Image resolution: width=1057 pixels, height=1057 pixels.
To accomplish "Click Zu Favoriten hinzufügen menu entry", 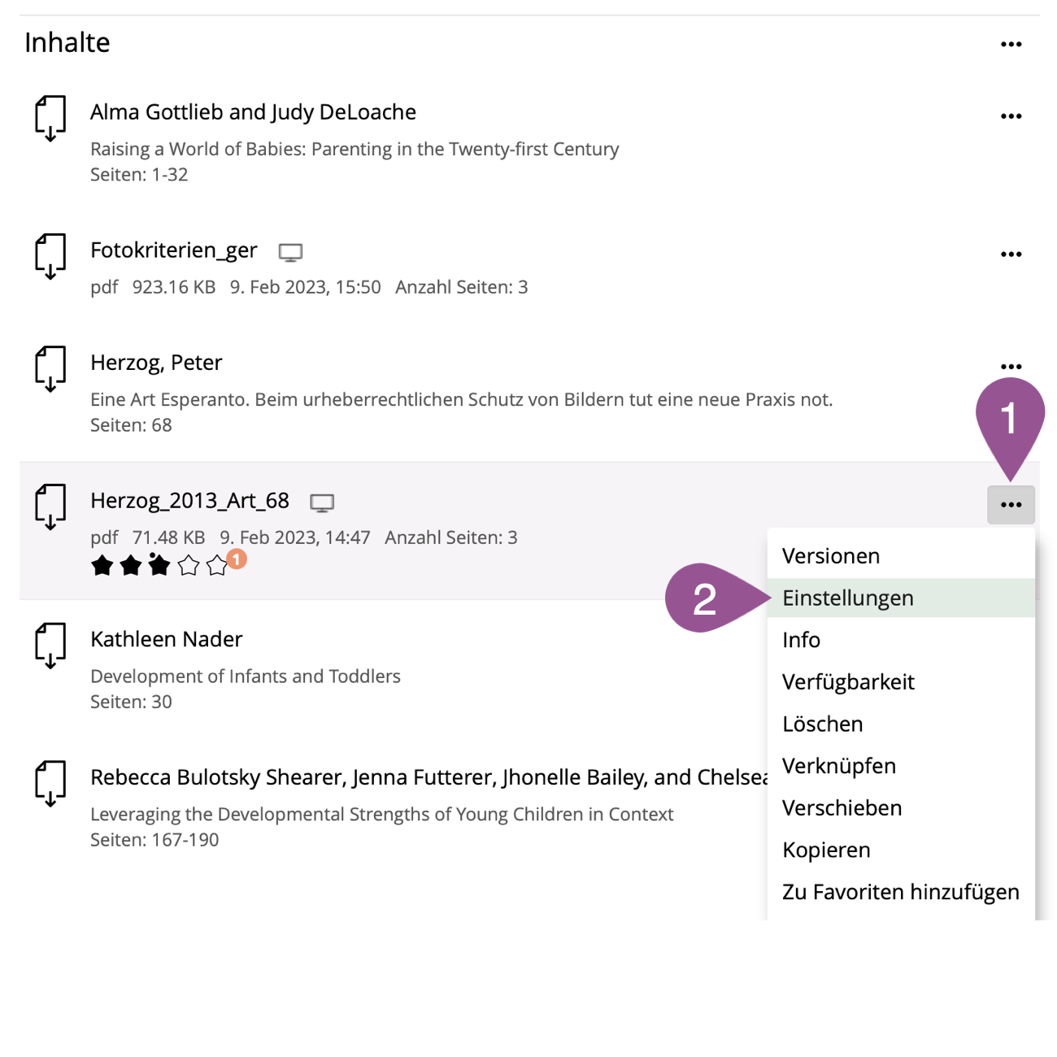I will click(x=900, y=892).
